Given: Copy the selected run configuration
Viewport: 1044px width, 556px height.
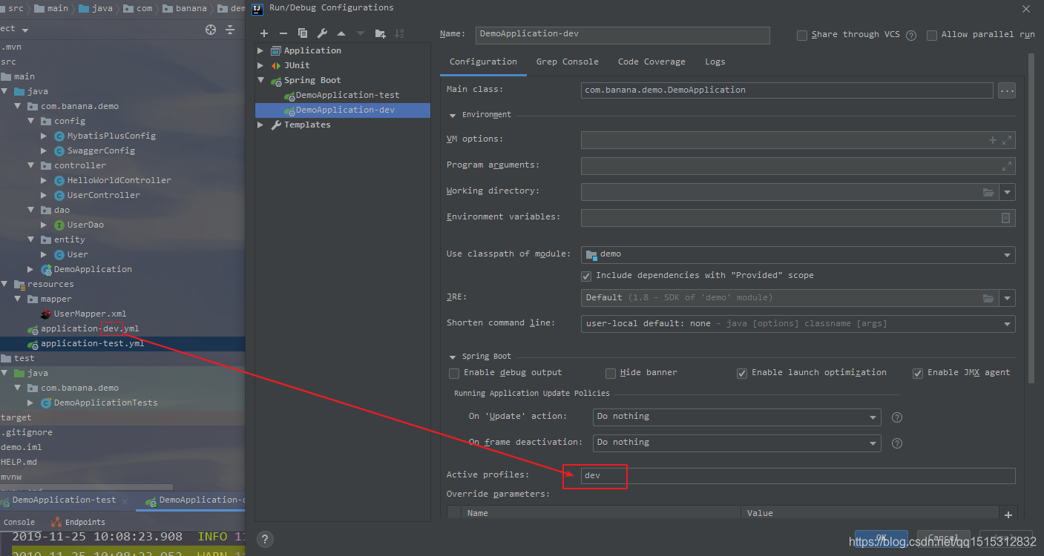Looking at the screenshot, I should pos(303,33).
